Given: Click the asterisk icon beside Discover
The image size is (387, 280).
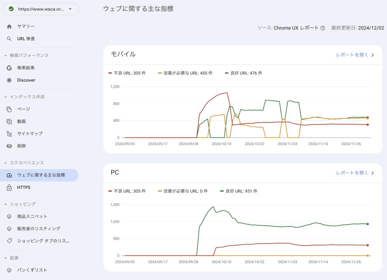Looking at the screenshot, I should tap(9, 80).
